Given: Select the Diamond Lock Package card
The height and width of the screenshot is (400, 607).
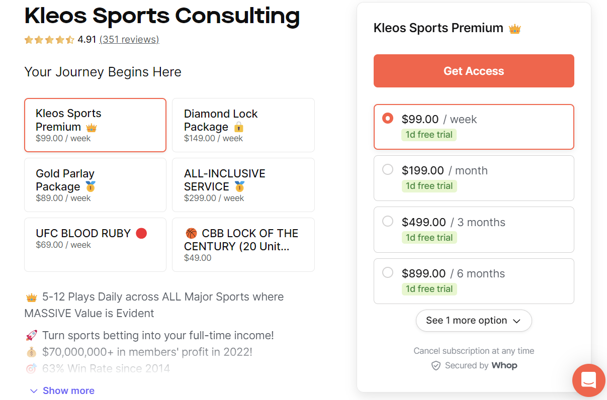Looking at the screenshot, I should point(243,125).
